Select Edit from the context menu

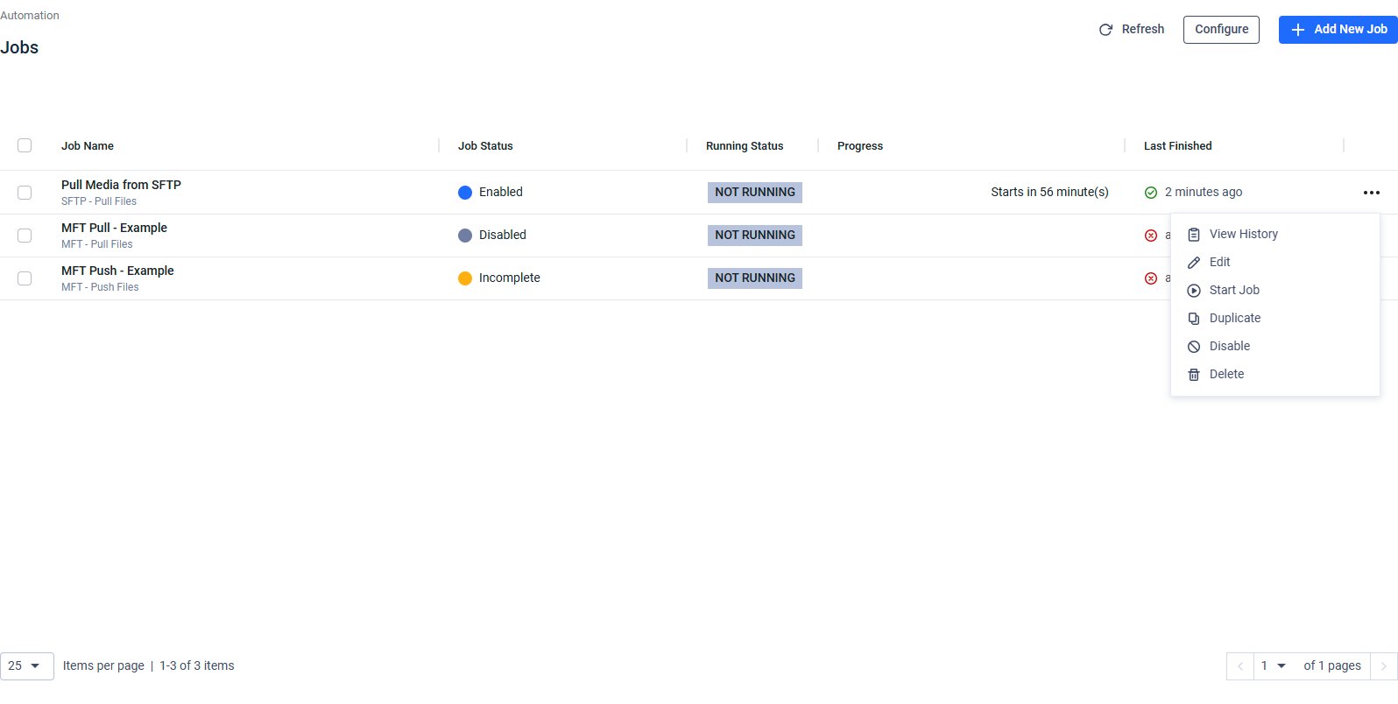(x=1274, y=263)
